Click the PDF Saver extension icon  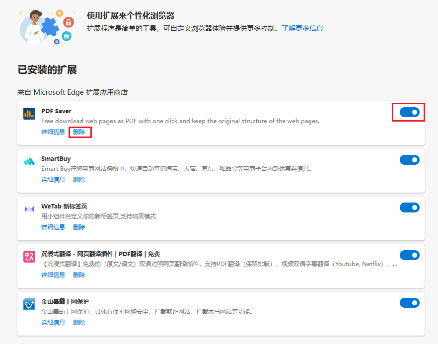29,113
